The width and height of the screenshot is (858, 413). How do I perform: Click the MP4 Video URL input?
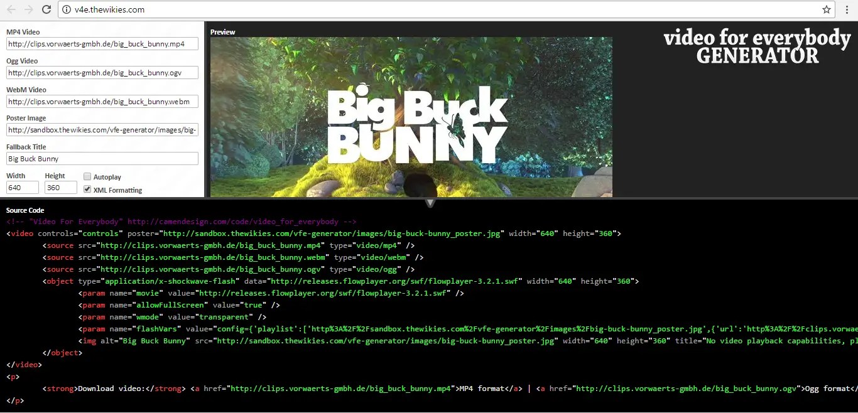(102, 43)
